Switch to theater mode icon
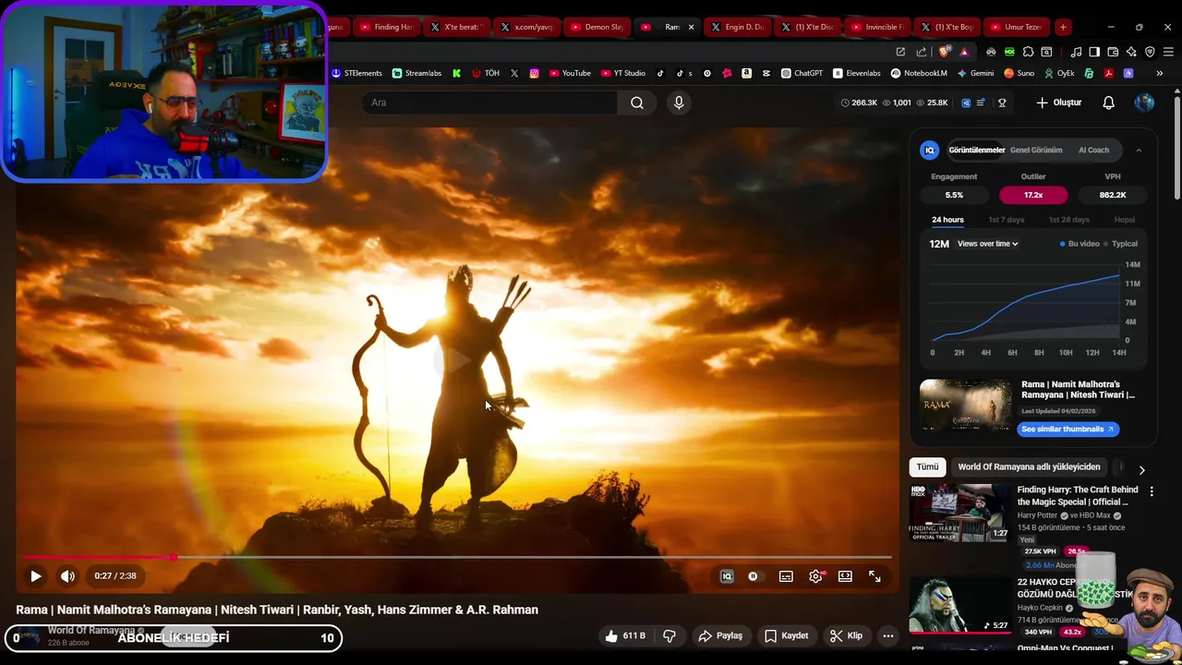 (845, 576)
